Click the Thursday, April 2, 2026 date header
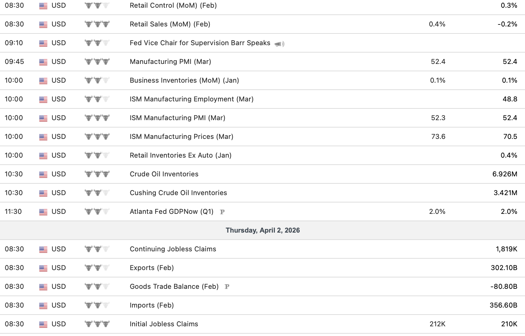Viewport: 525px width, 336px height. pyautogui.click(x=262, y=230)
